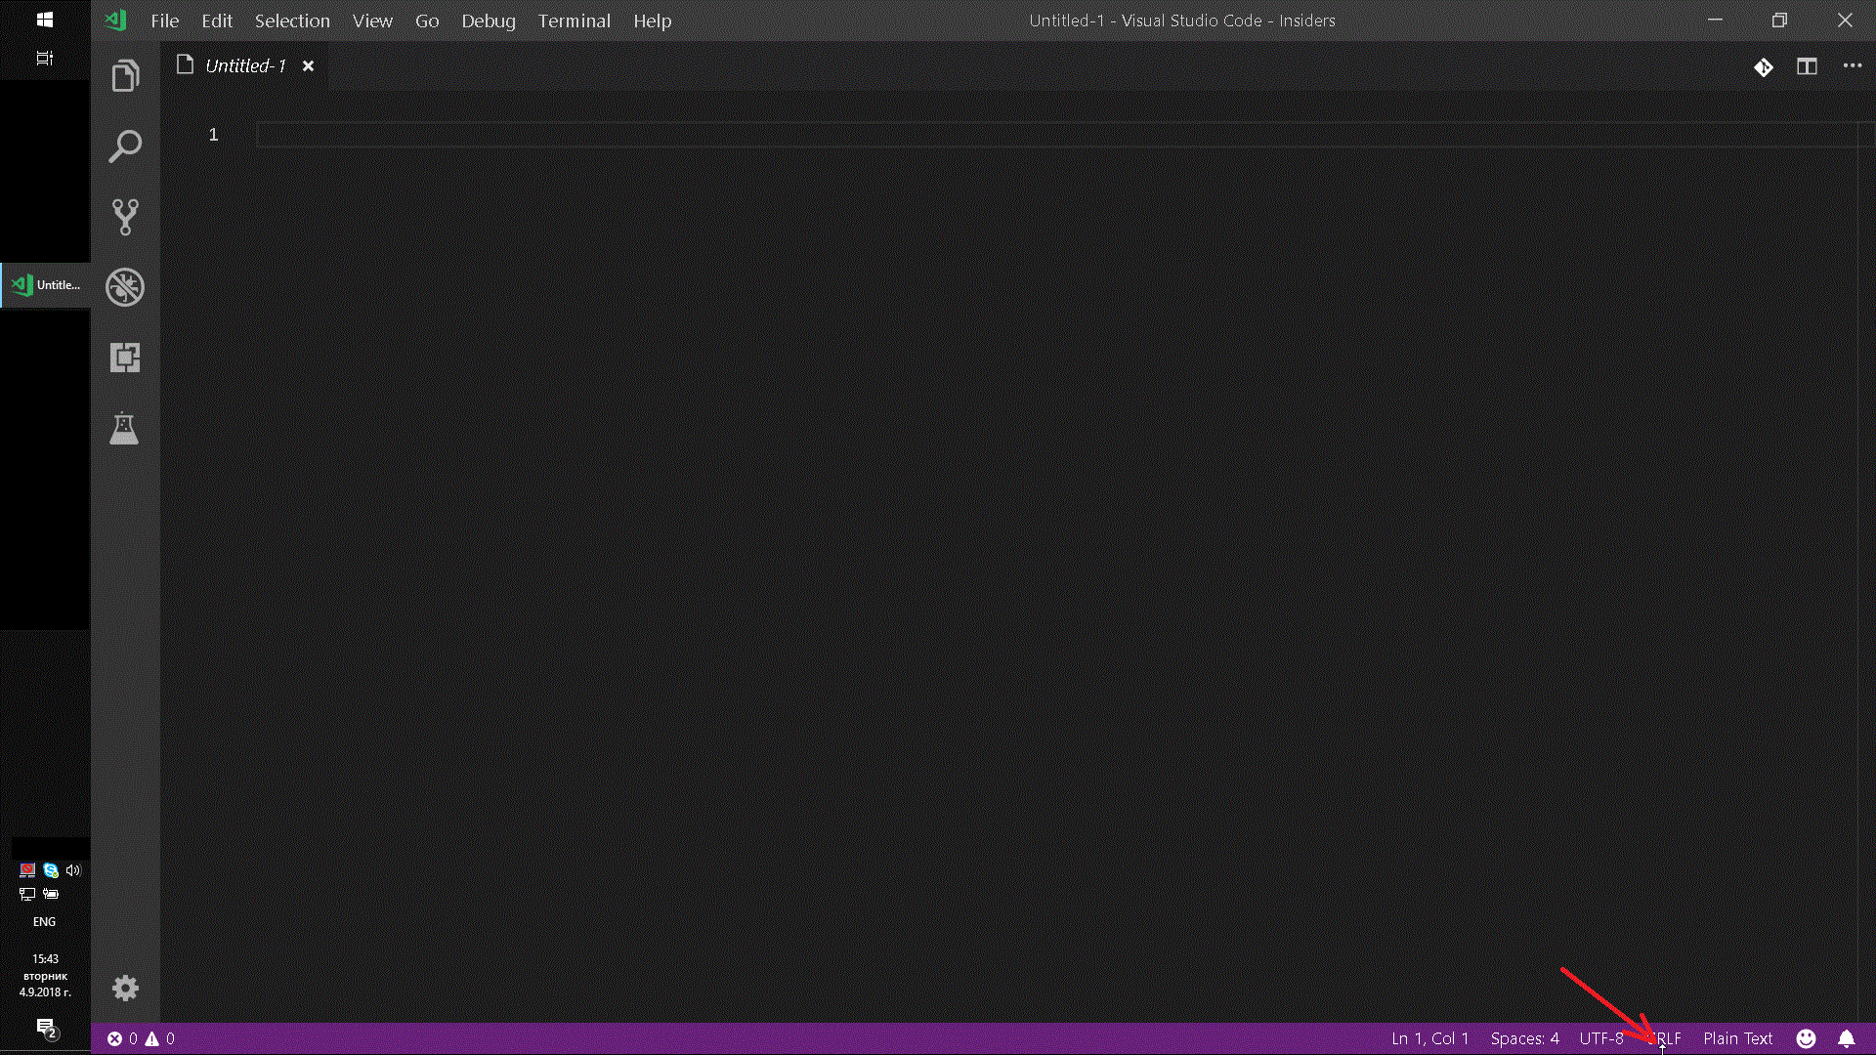Open the Plain Text language mode picker

coord(1737,1038)
